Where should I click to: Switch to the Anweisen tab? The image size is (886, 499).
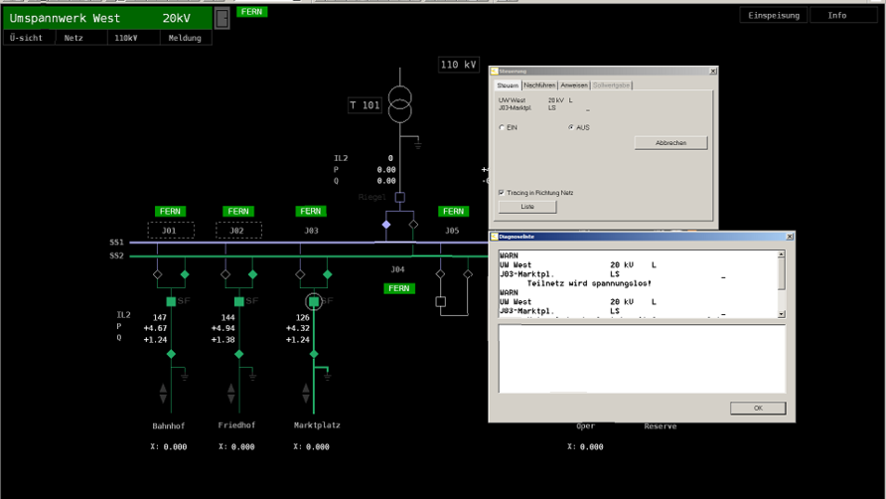(x=574, y=85)
